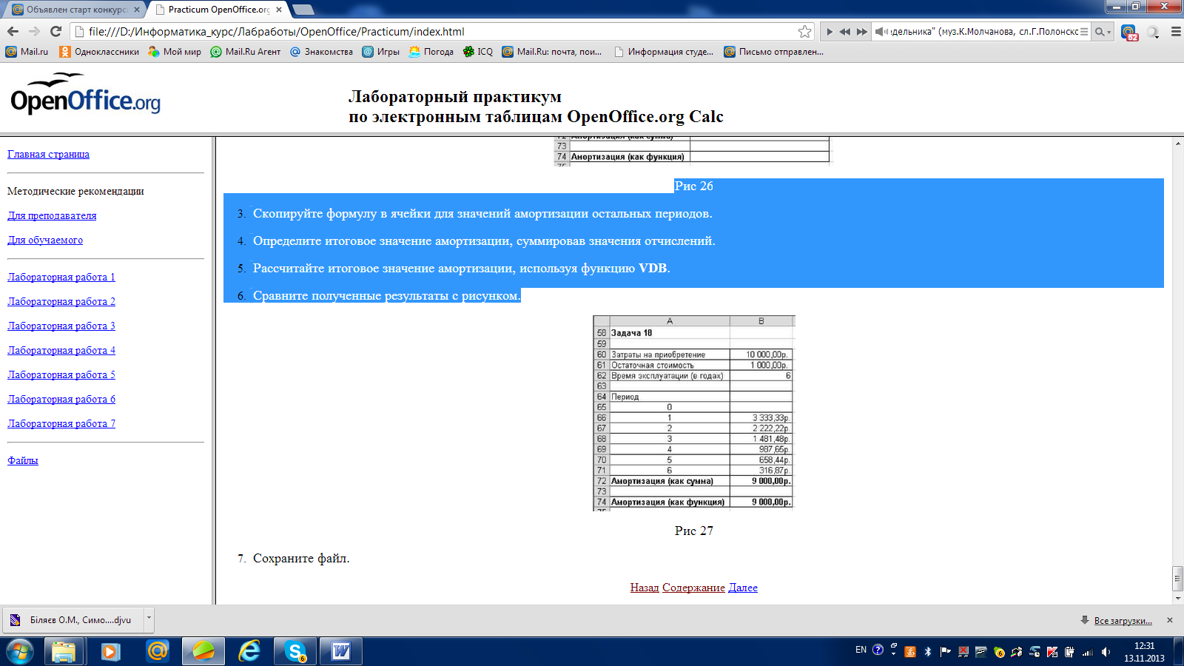Play music in the player toolbar
The height and width of the screenshot is (666, 1184).
tap(830, 32)
